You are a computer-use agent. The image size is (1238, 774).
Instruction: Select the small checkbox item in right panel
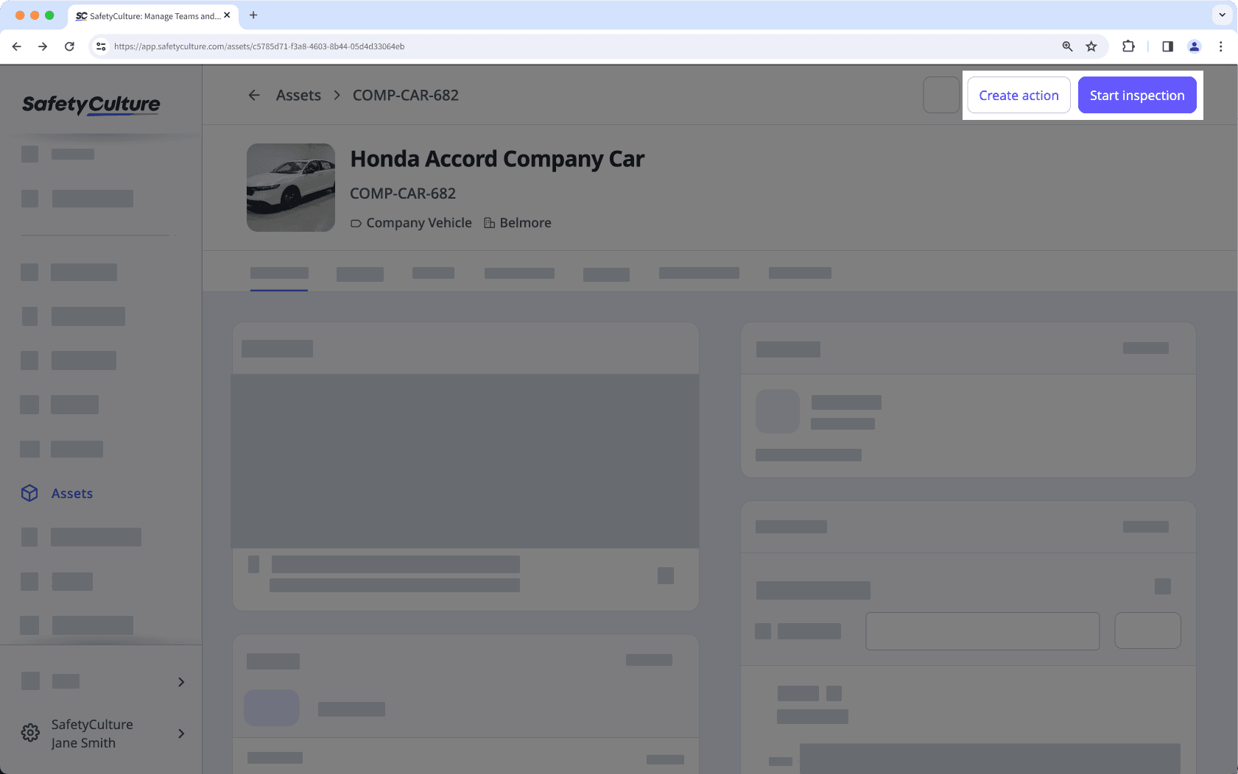[762, 631]
